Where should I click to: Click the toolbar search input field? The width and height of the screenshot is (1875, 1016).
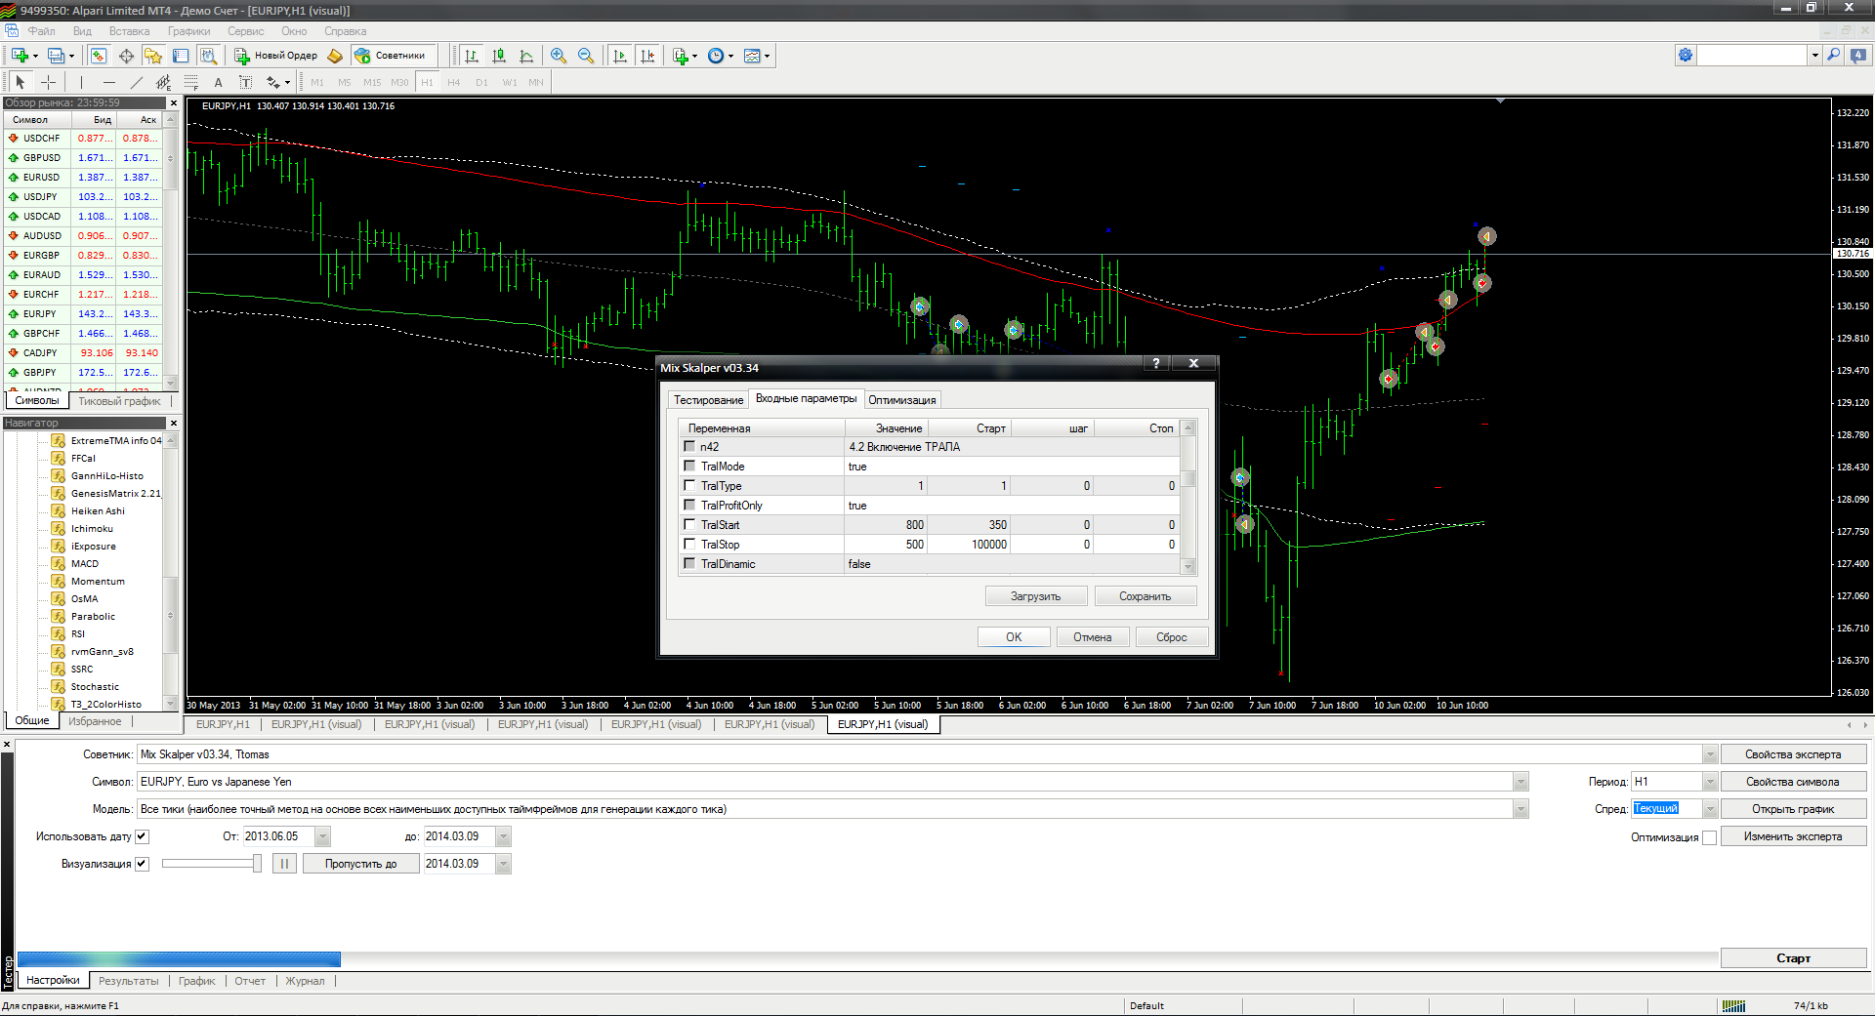tap(1752, 56)
